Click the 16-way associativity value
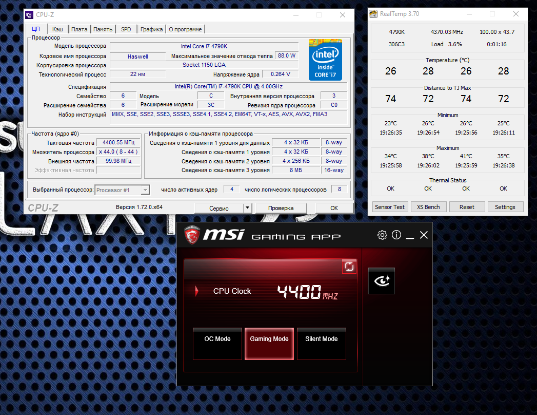Screen dimensions: 537x415 (x=334, y=170)
